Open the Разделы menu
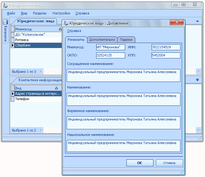Screen dimensions: 205x177 40,13
